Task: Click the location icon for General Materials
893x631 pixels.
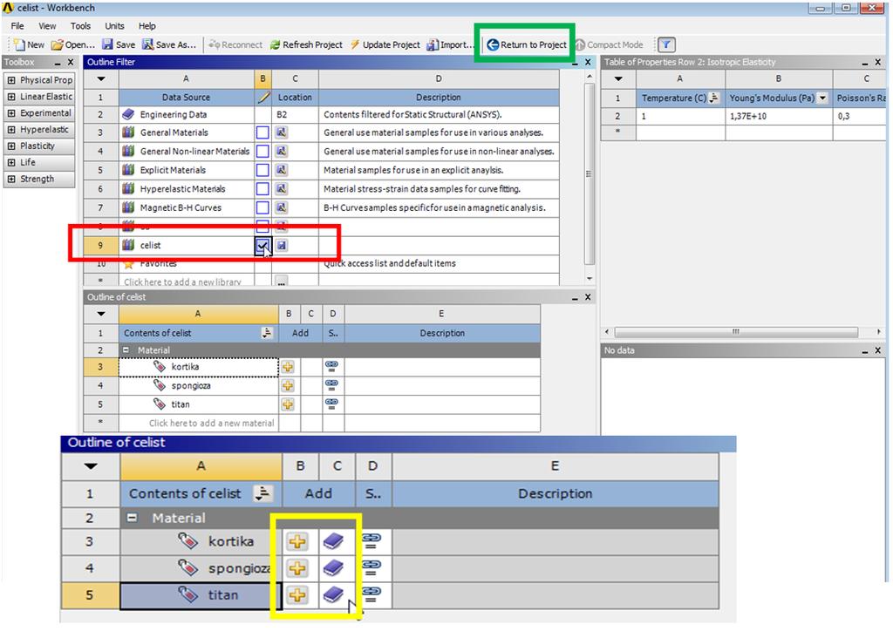Action: click(x=282, y=132)
